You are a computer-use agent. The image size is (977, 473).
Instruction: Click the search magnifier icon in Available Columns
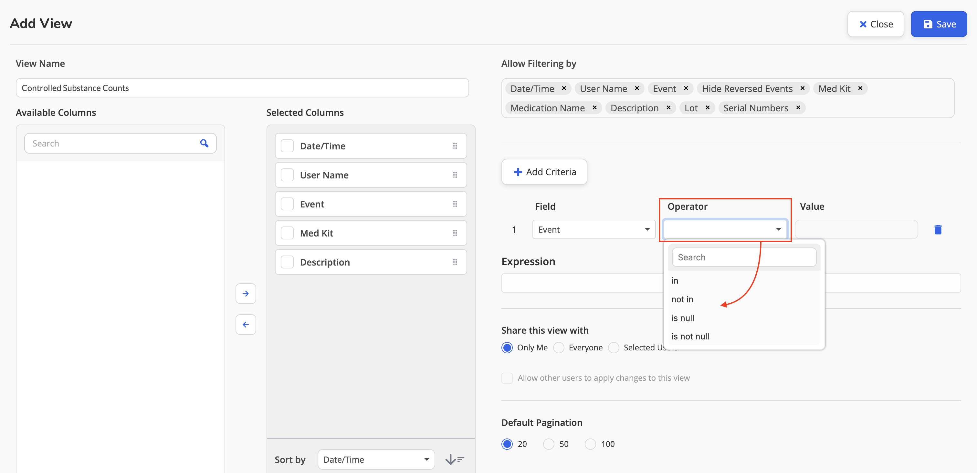coord(204,143)
